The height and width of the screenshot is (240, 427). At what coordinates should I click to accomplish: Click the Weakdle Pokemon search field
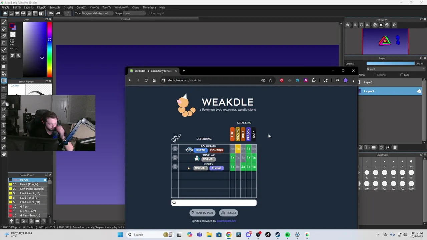[214, 203]
